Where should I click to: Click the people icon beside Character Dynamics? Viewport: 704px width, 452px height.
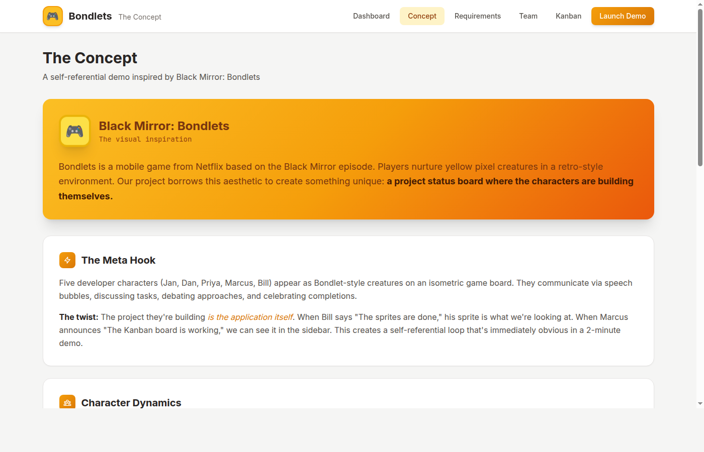point(67,402)
